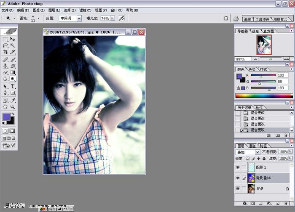Viewport: 295px width, 212px height.
Task: Select the Type tool
Action: click(13, 86)
